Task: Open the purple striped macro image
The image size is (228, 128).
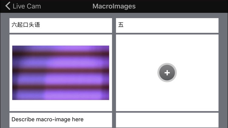Action: pyautogui.click(x=60, y=72)
